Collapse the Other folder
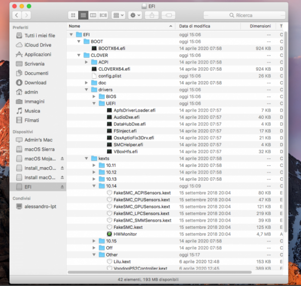The image size is (301, 286). [x=94, y=255]
